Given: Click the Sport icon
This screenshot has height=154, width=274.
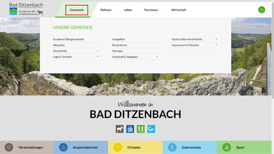Looking at the screenshot, I should [227, 147].
